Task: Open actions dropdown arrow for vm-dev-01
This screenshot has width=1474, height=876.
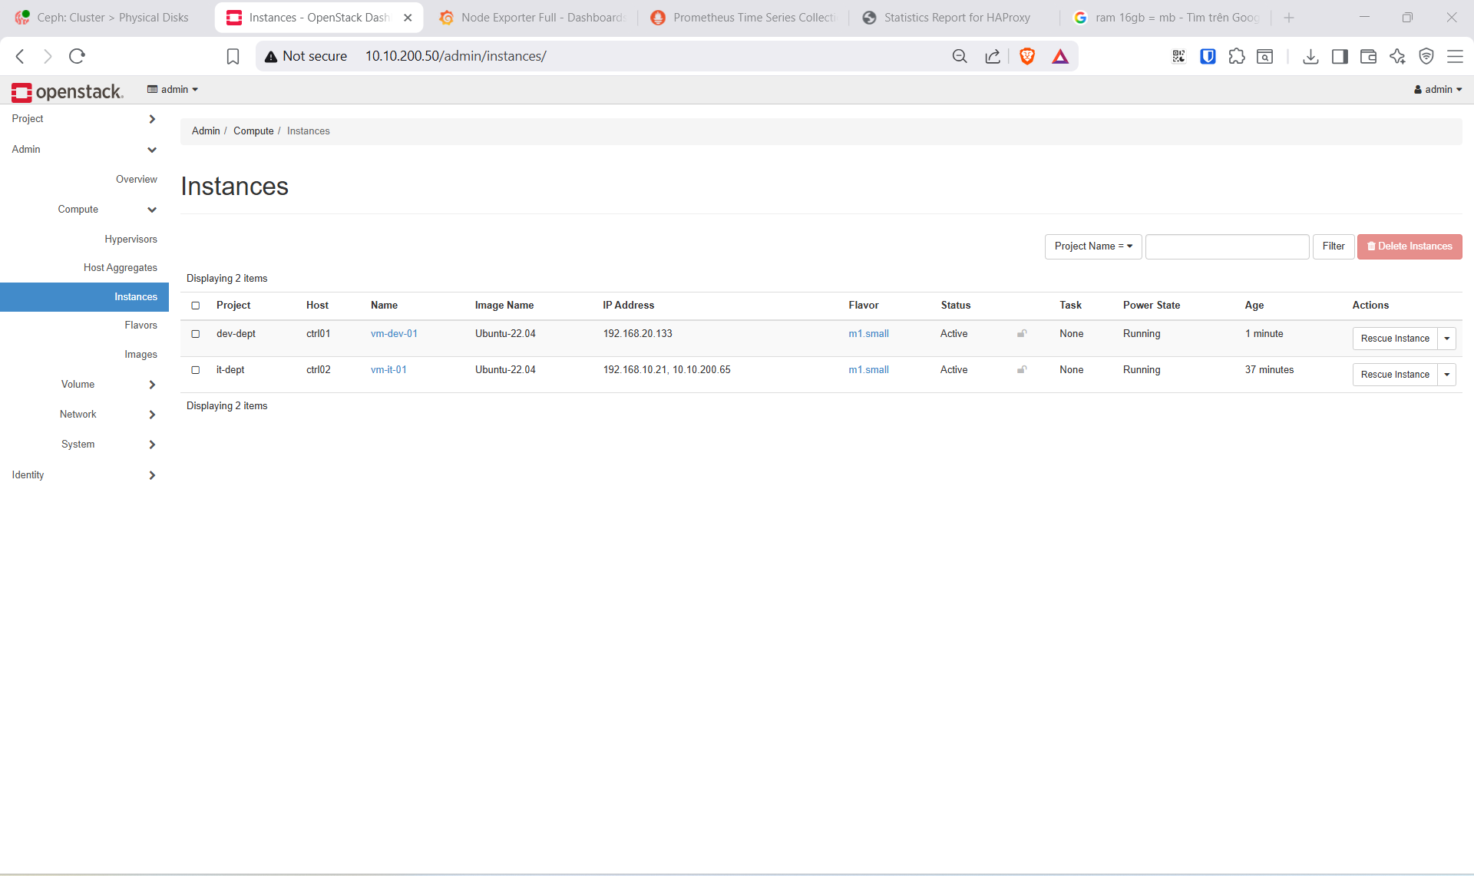Action: [1447, 339]
